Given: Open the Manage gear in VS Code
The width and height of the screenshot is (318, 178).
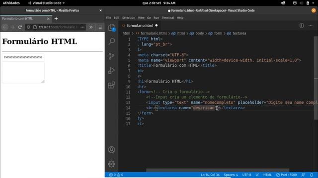Looking at the screenshot, I should pyautogui.click(x=111, y=164).
